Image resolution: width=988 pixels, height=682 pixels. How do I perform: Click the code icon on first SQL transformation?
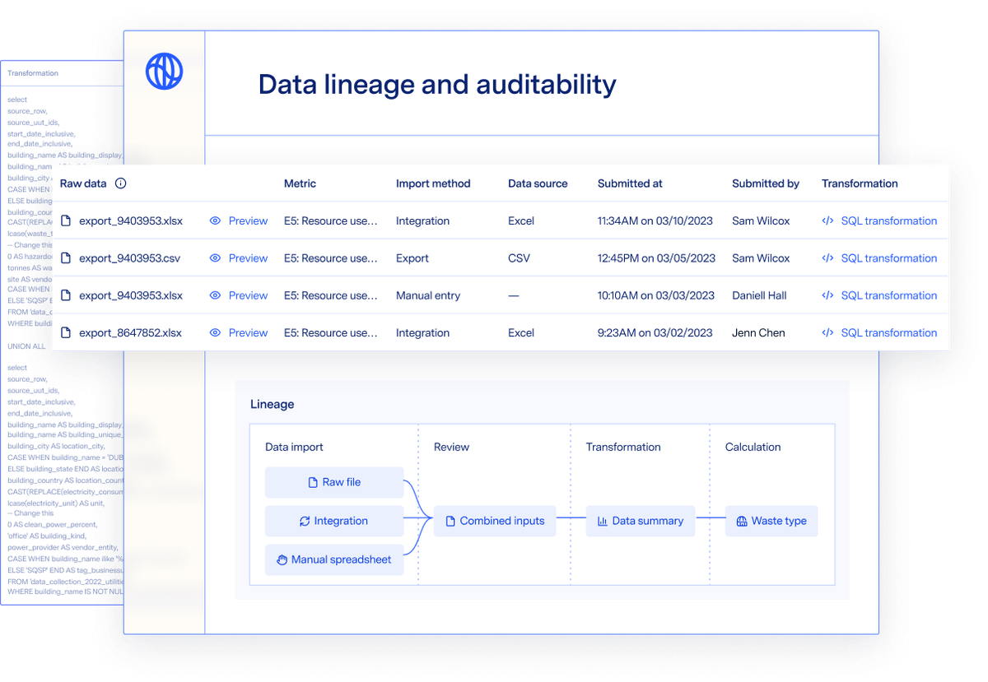[827, 220]
